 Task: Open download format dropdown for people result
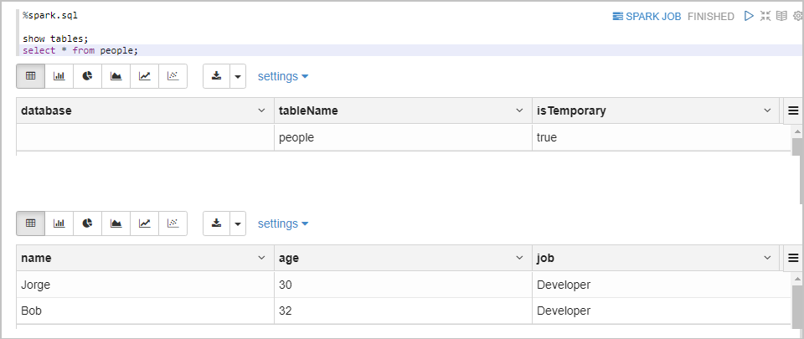tap(238, 223)
